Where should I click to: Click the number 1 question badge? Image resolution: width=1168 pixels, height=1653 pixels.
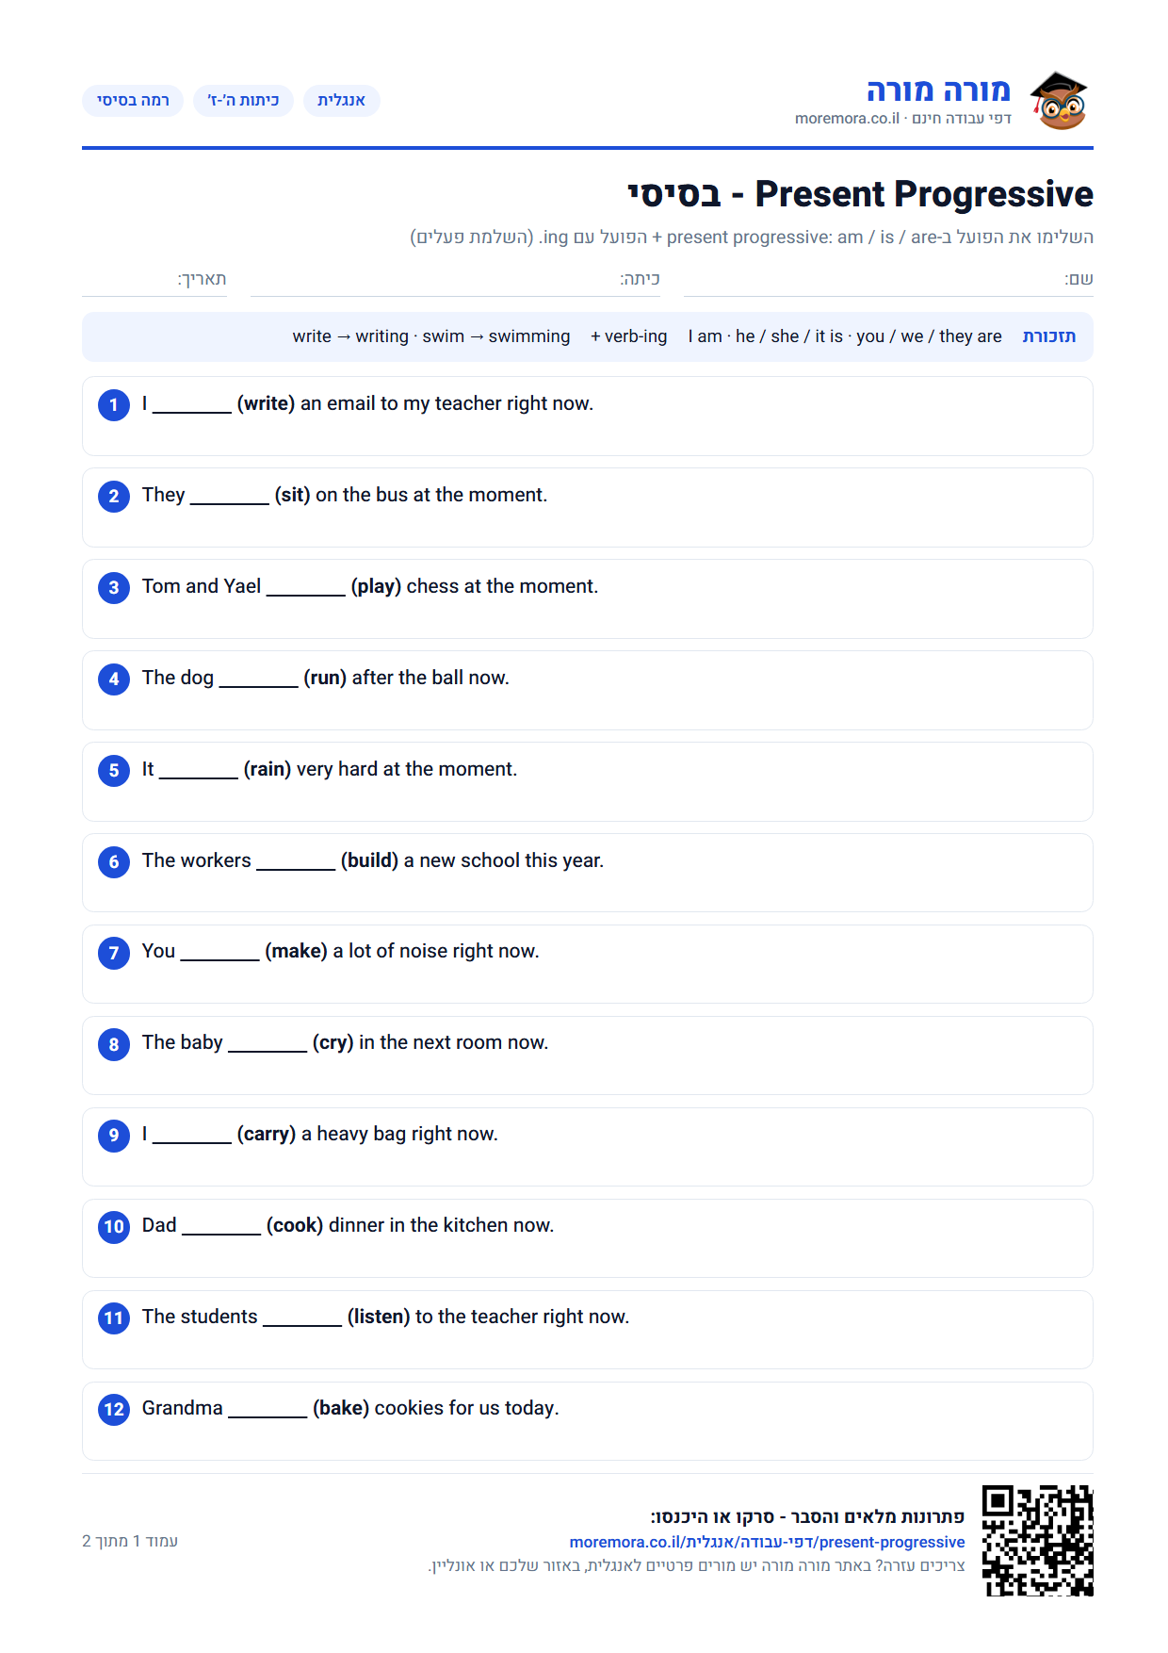[x=114, y=405]
